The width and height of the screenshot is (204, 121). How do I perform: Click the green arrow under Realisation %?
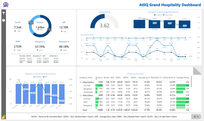pyautogui.click(x=61, y=50)
